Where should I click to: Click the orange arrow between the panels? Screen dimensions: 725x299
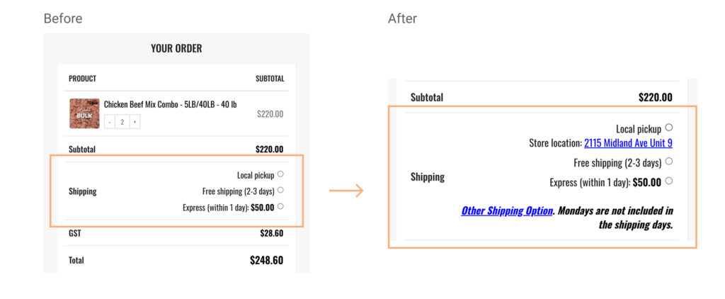[x=346, y=191]
